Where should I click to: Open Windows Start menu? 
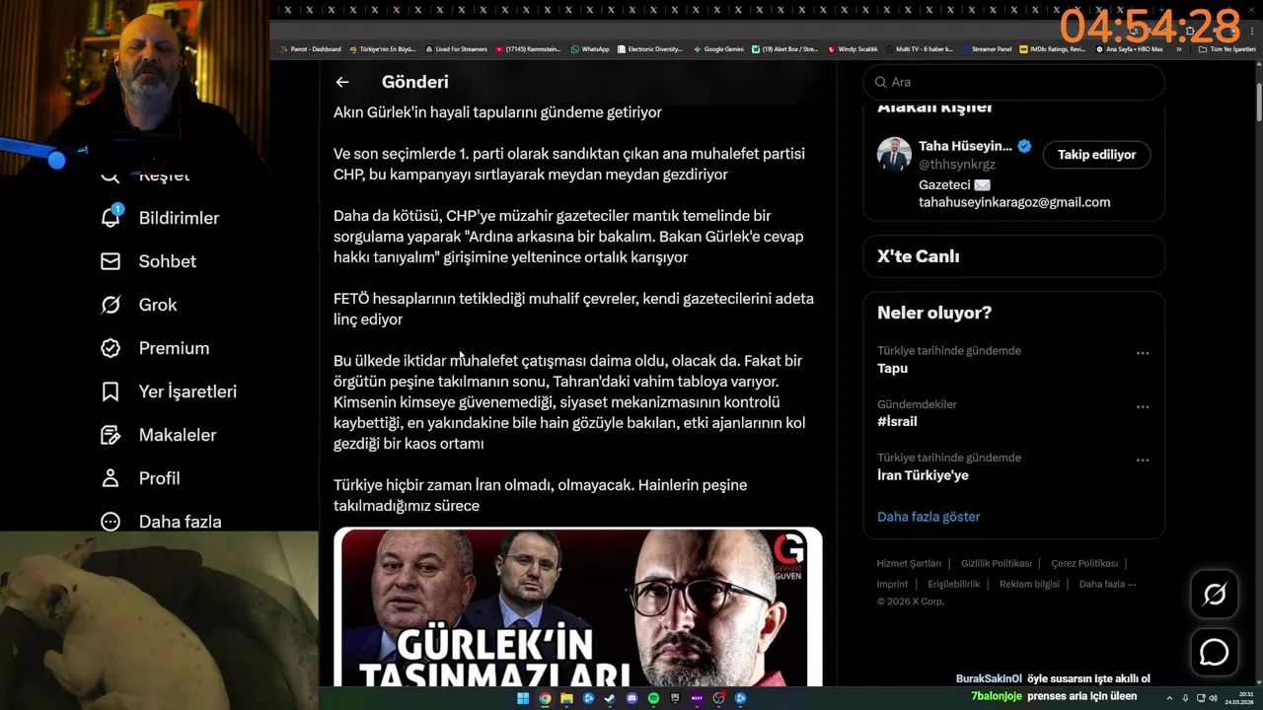point(523,698)
